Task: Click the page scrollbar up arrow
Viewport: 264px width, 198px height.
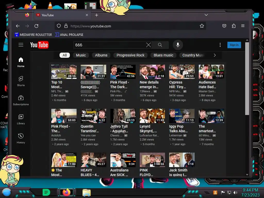Action: tap(247, 40)
